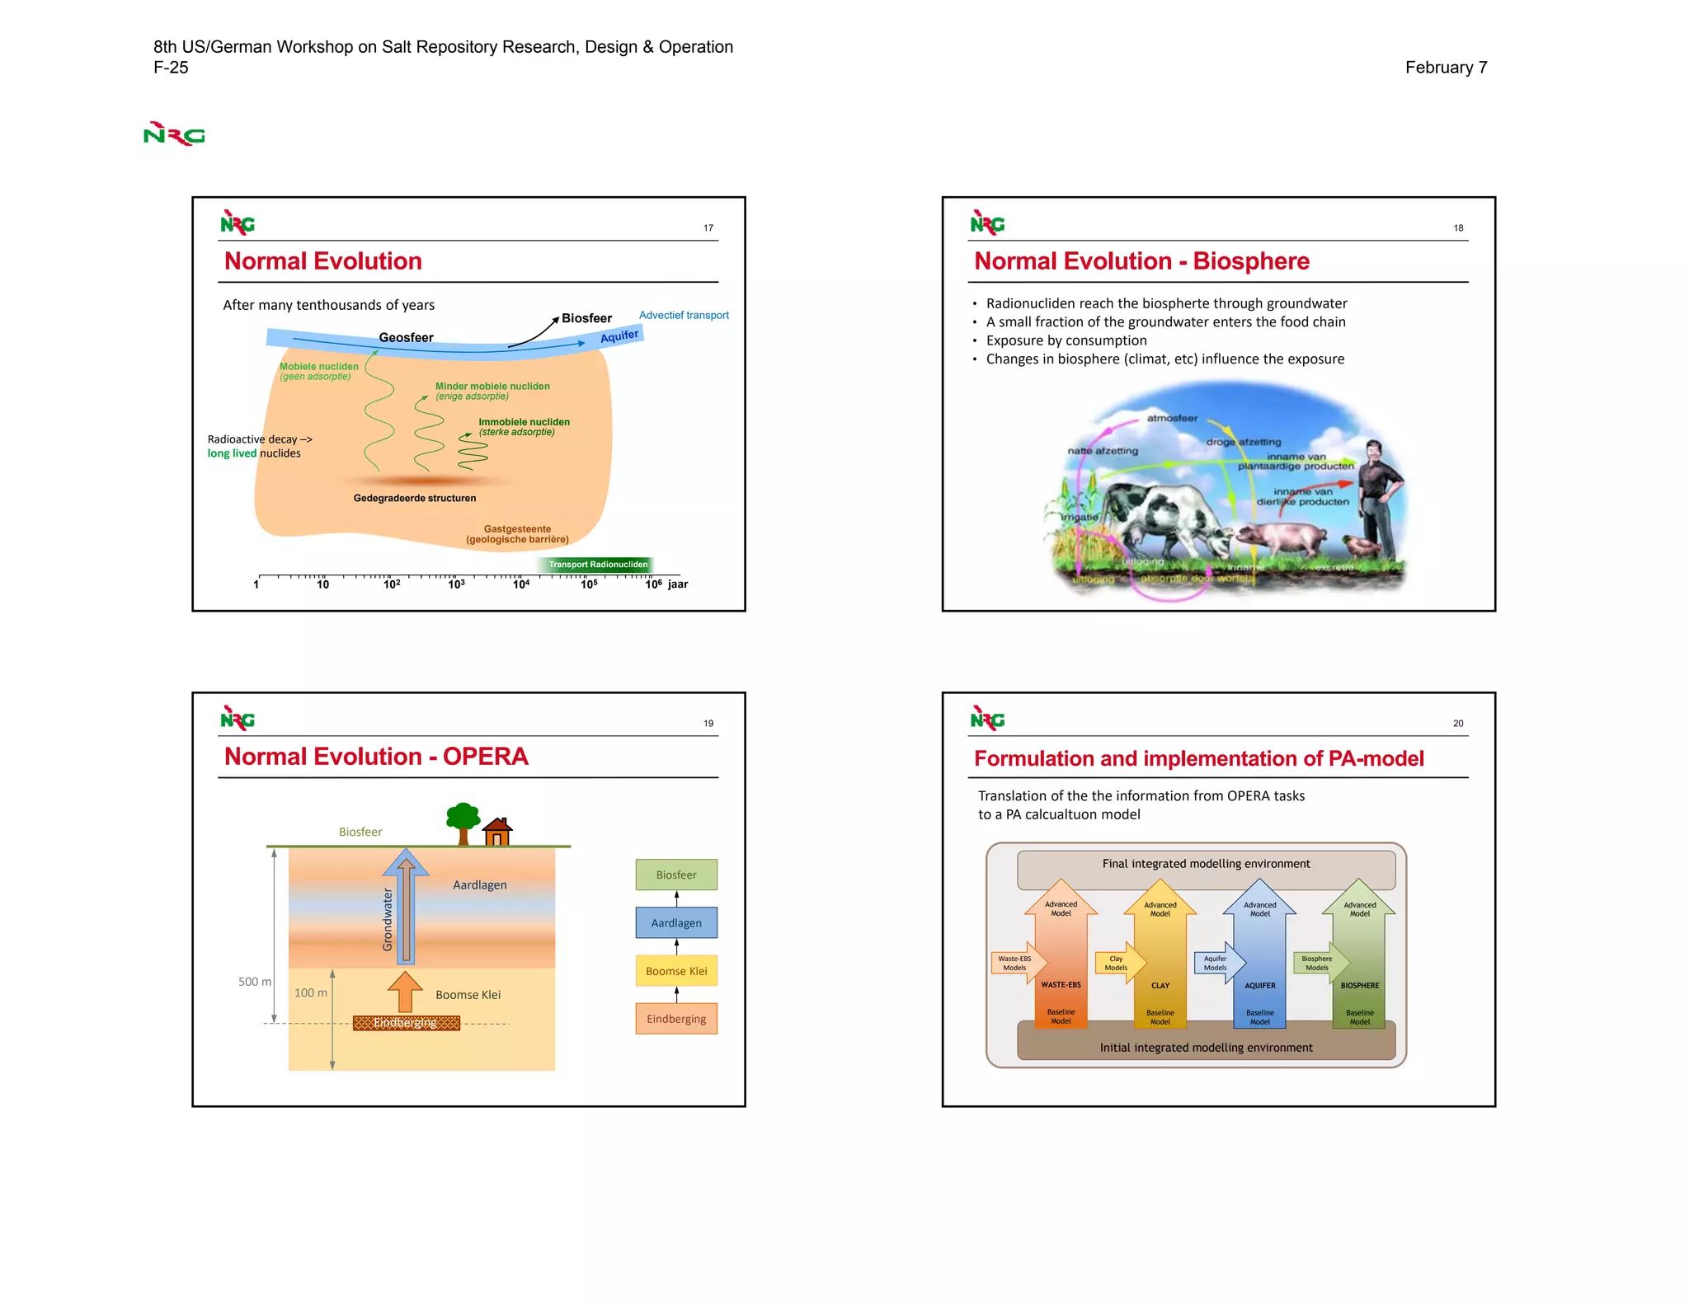
Task: Click the green Biosfeer legend box
Action: coord(676,875)
